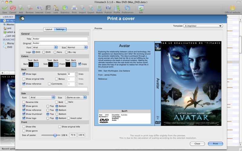Select the Nero logo radio button
242x151 pixels.
point(55,52)
